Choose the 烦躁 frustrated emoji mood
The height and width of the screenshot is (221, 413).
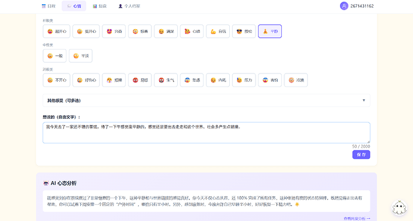pyautogui.click(x=114, y=80)
